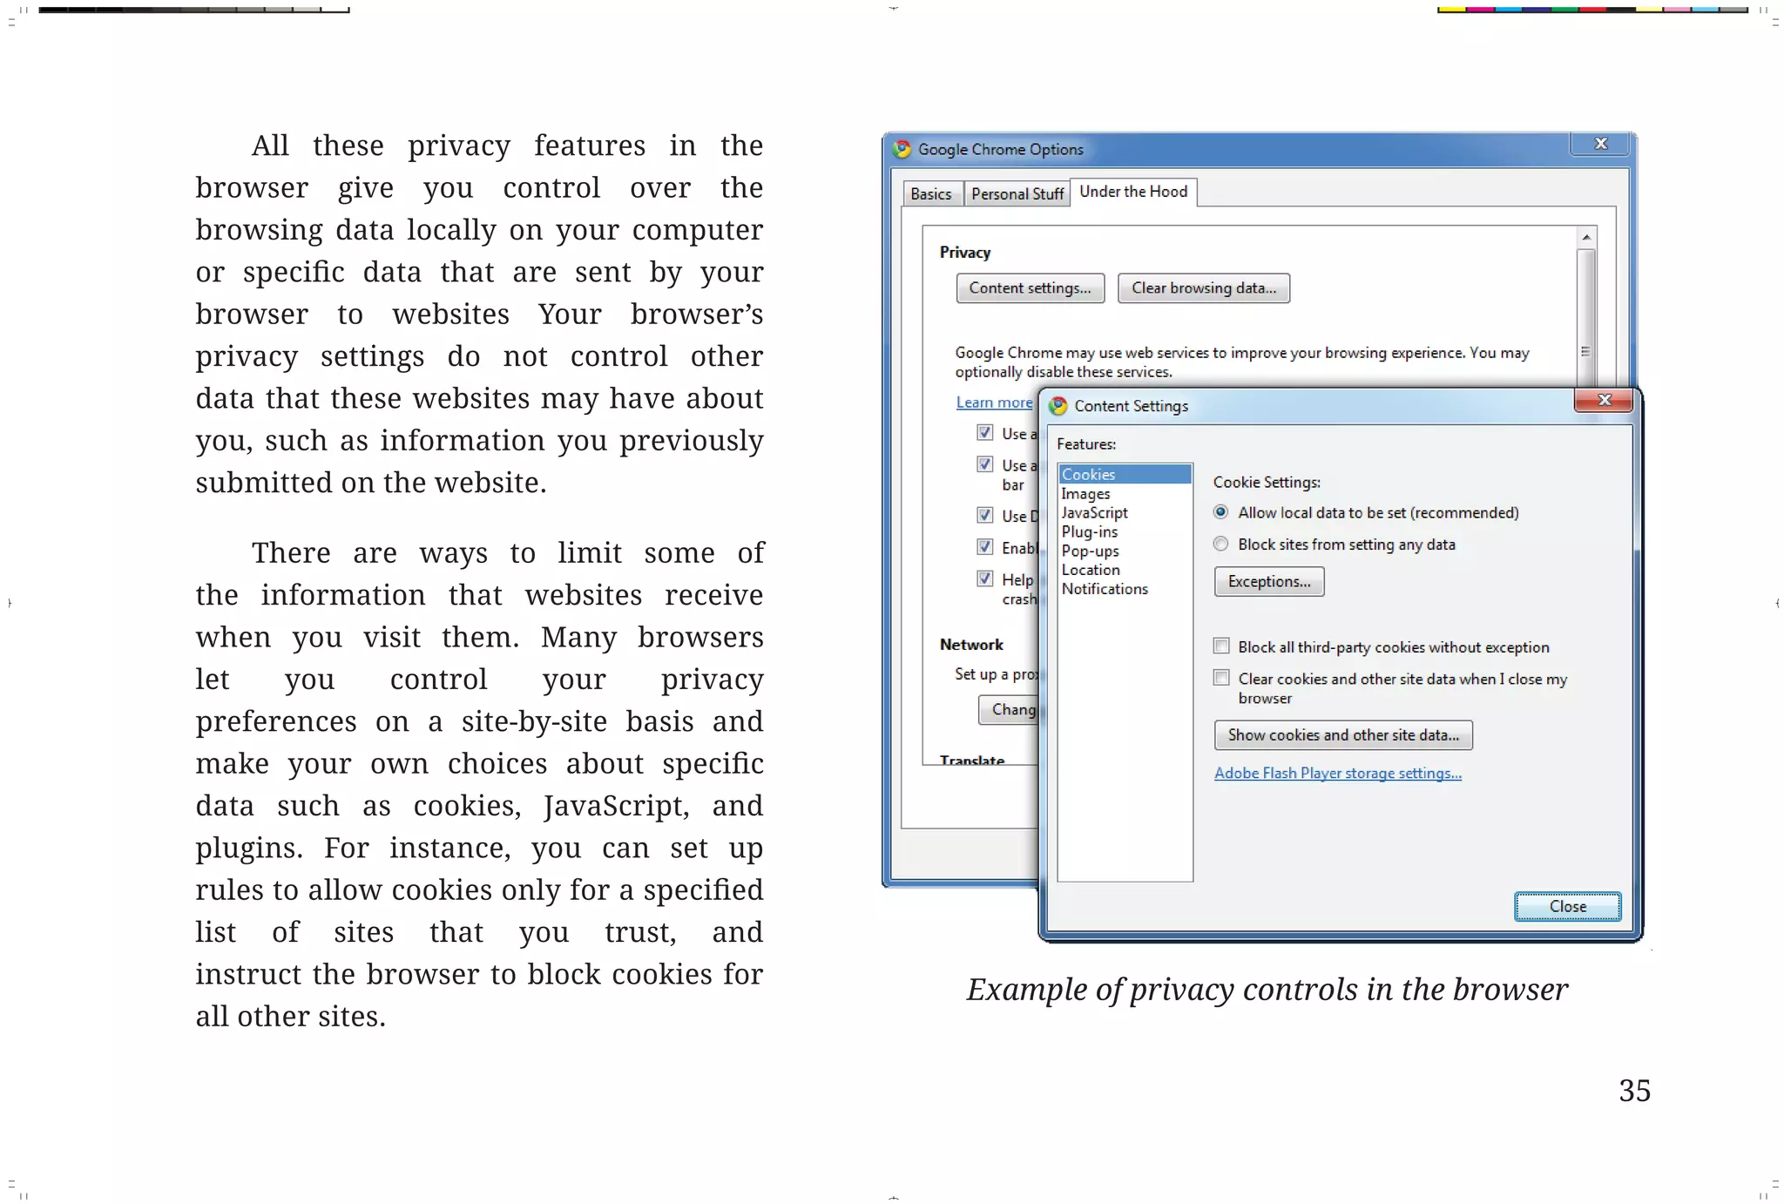Select Images in the Features list
Screen dimensions: 1784x1204
click(1125, 493)
